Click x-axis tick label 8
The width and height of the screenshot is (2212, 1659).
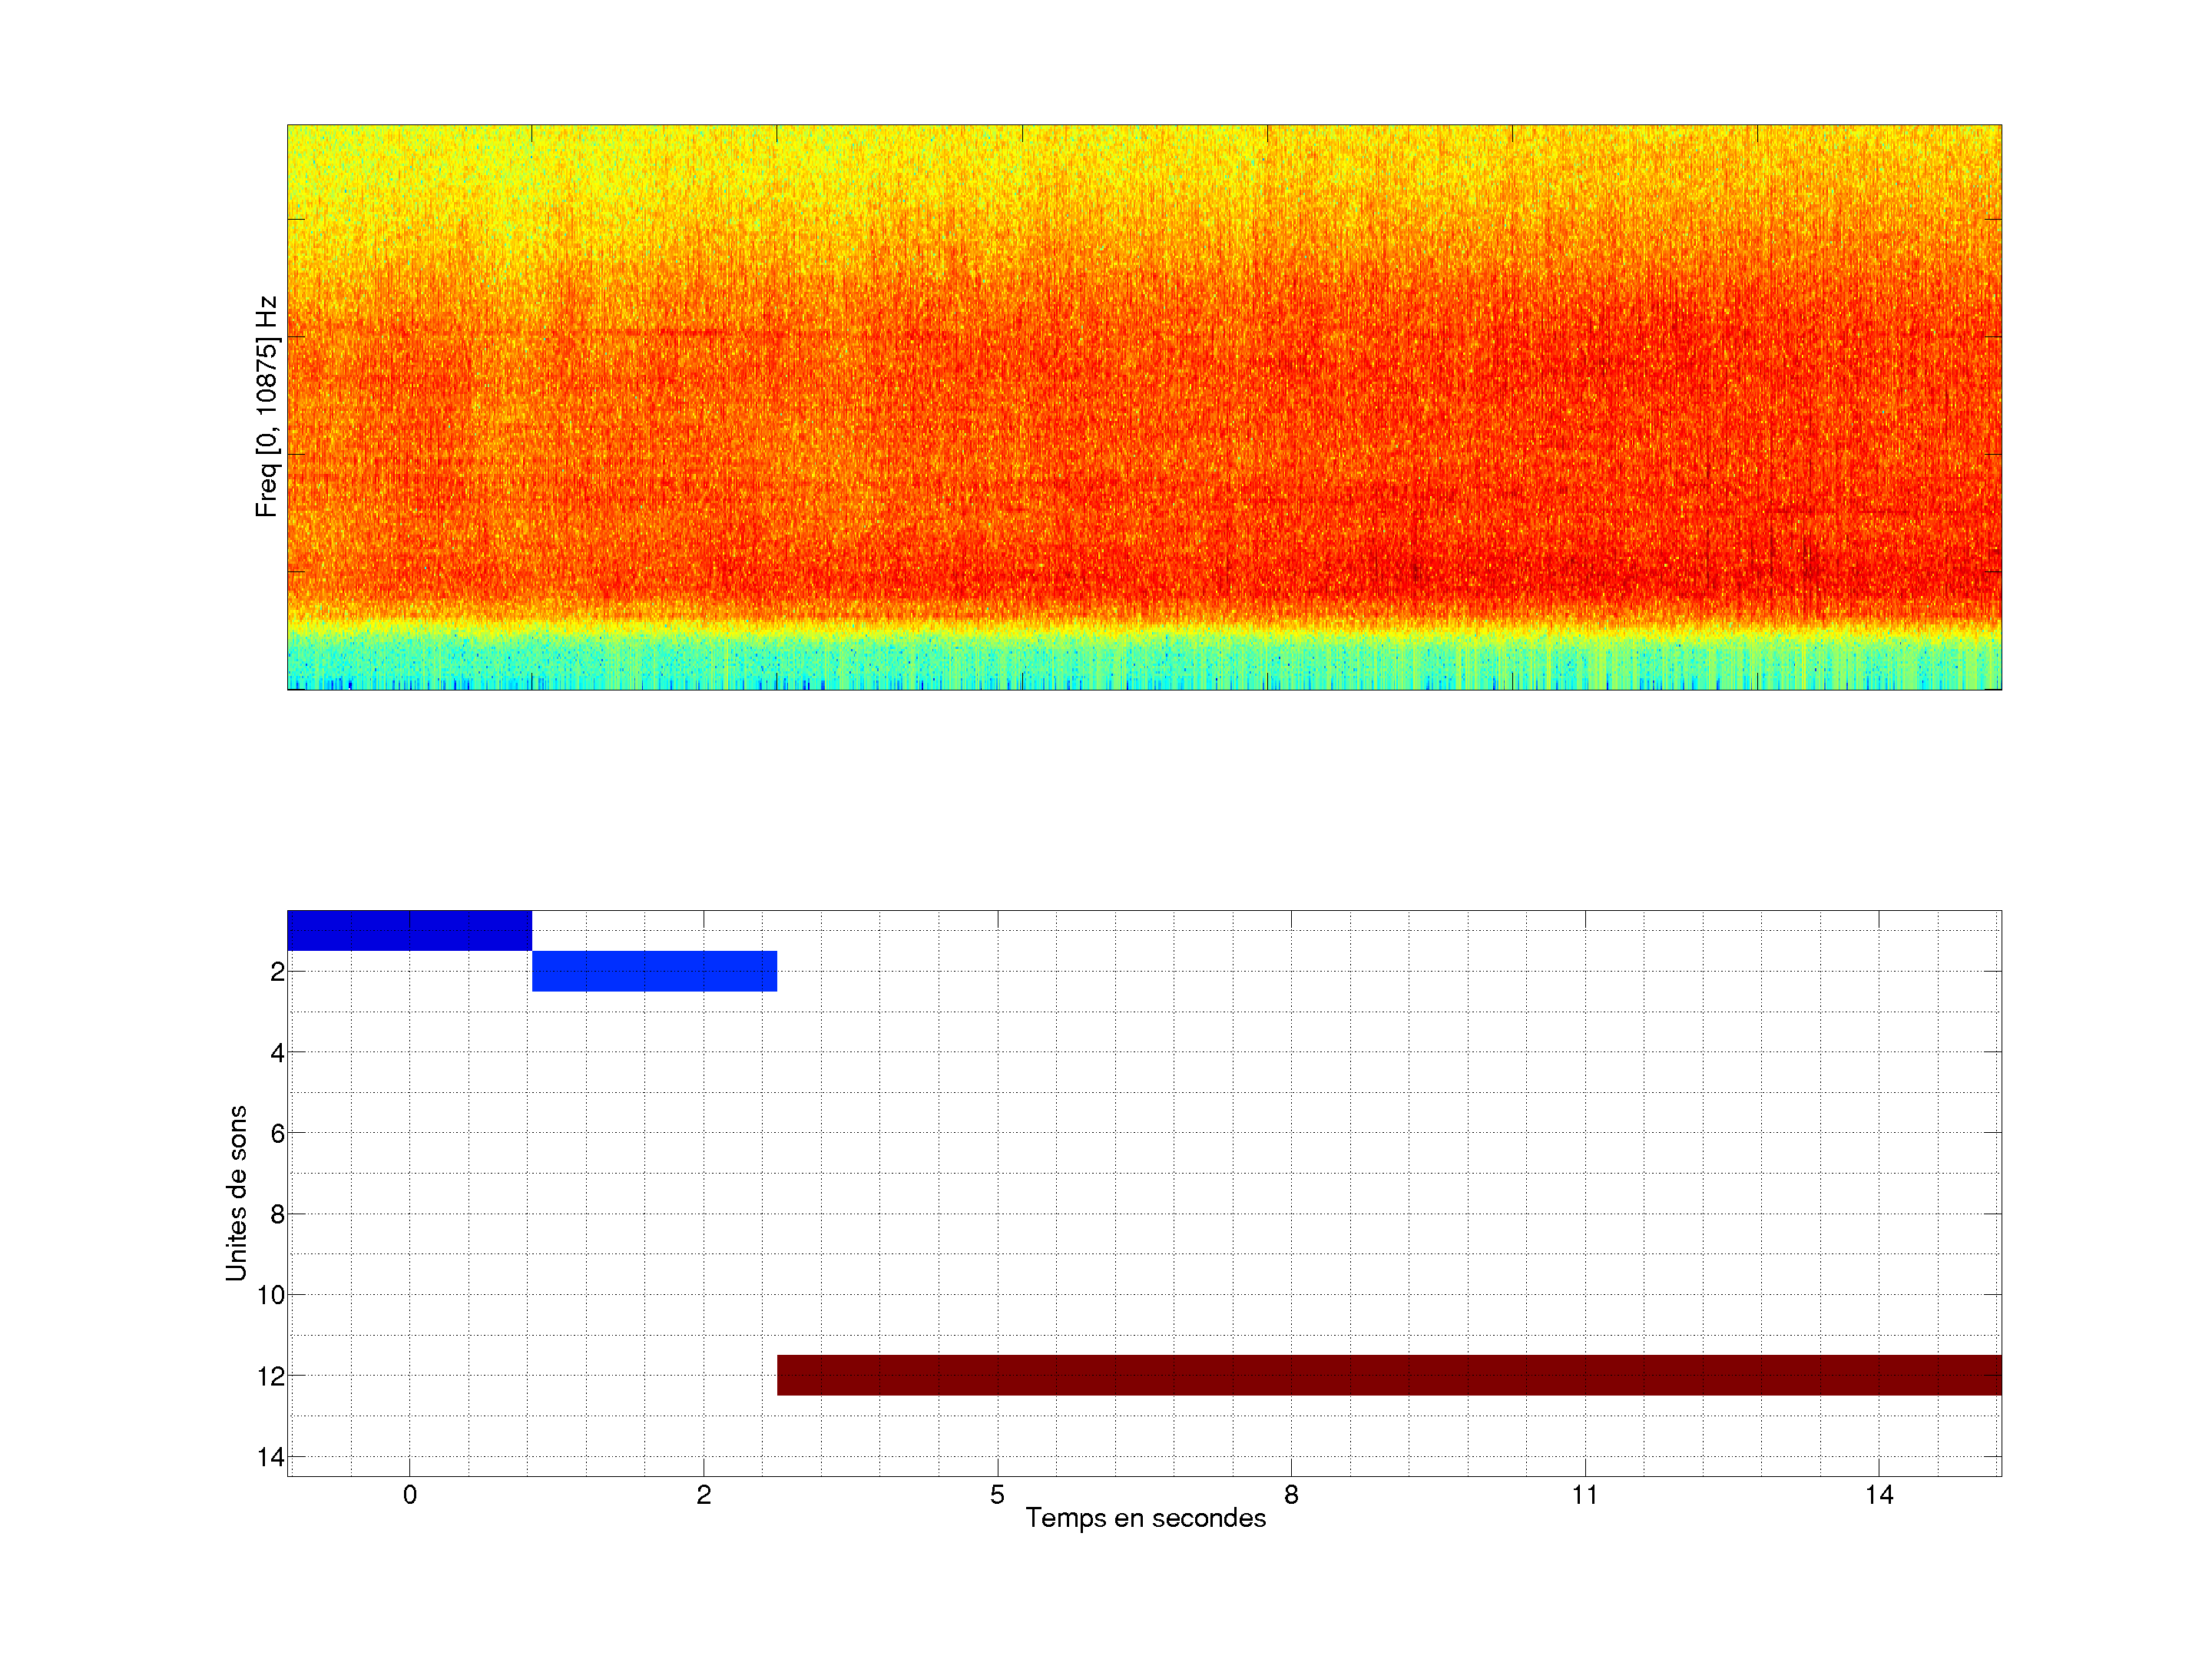(x=1291, y=1495)
